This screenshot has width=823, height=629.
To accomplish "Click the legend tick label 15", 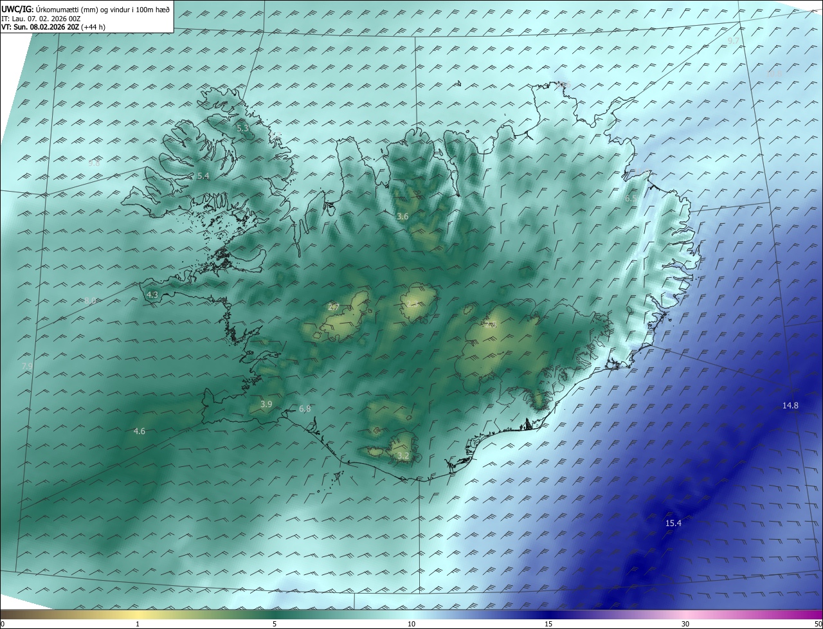I will (548, 624).
